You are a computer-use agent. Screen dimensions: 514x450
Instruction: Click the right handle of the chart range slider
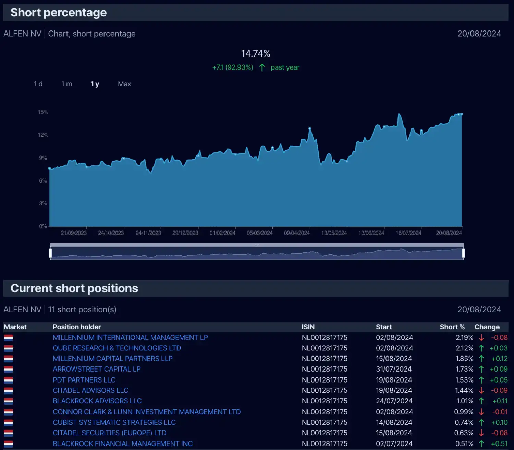coord(463,253)
